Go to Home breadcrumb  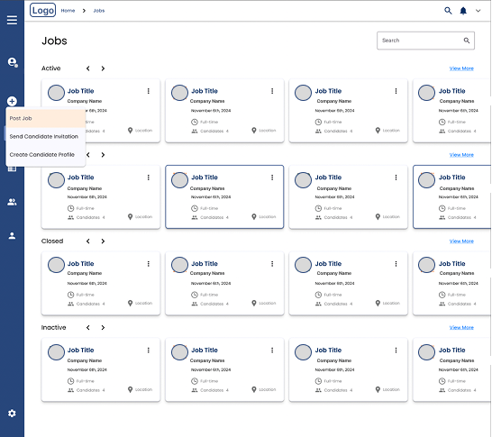(68, 11)
